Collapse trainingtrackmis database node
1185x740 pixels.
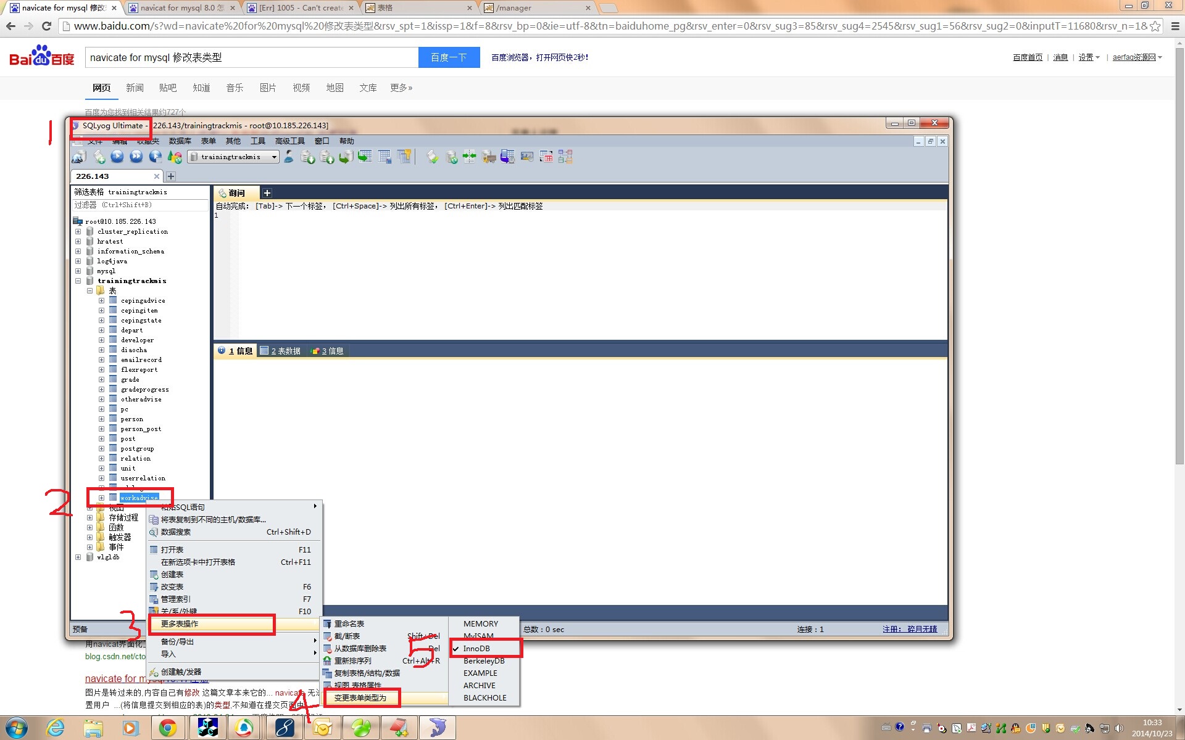click(x=78, y=281)
